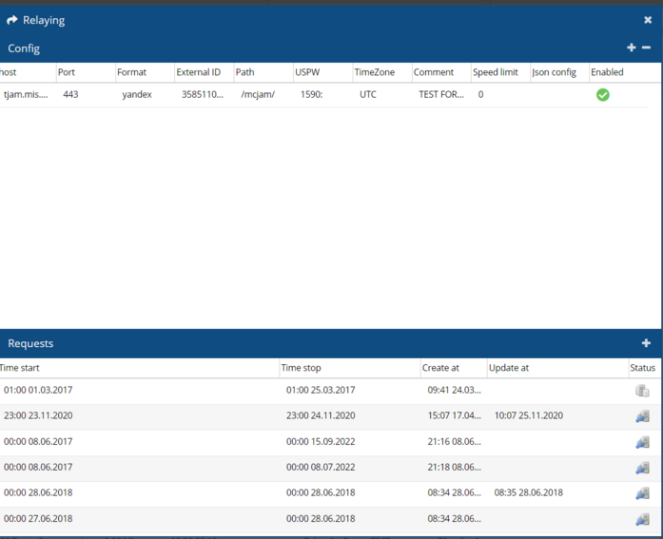
Task: Add a new request with plus icon
Action: pos(646,343)
